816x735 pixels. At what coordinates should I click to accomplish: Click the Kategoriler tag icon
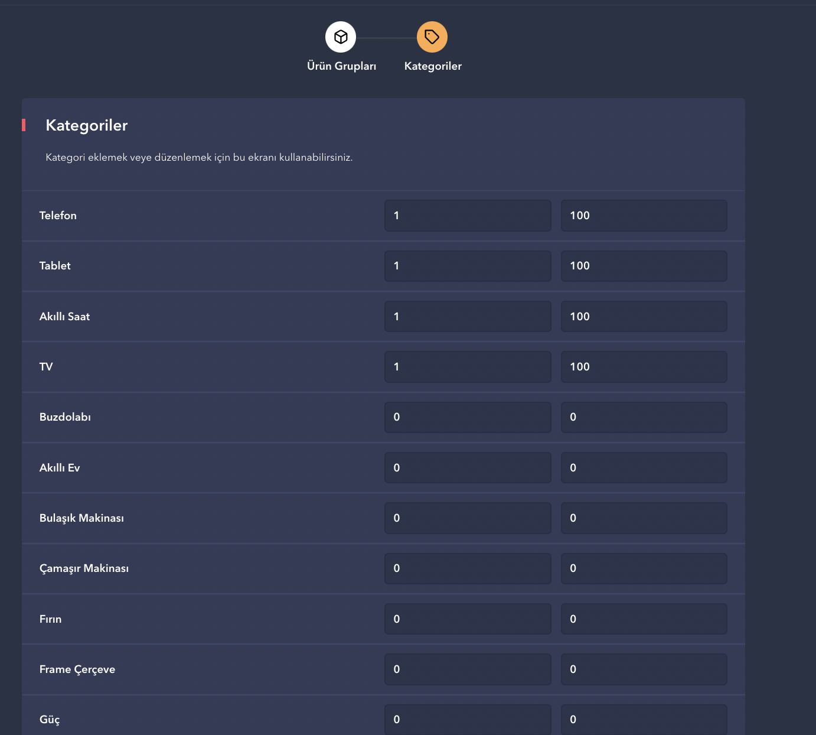click(432, 37)
